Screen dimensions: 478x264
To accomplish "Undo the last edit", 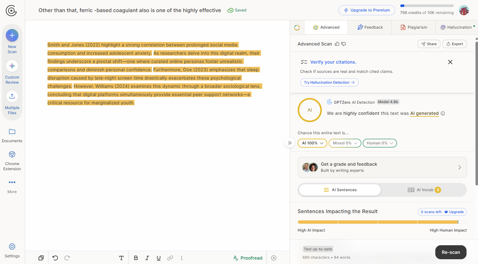I will coord(55,258).
